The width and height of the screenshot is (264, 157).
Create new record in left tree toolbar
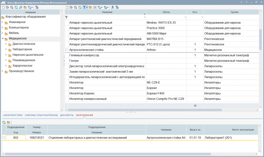[x=3, y=7]
